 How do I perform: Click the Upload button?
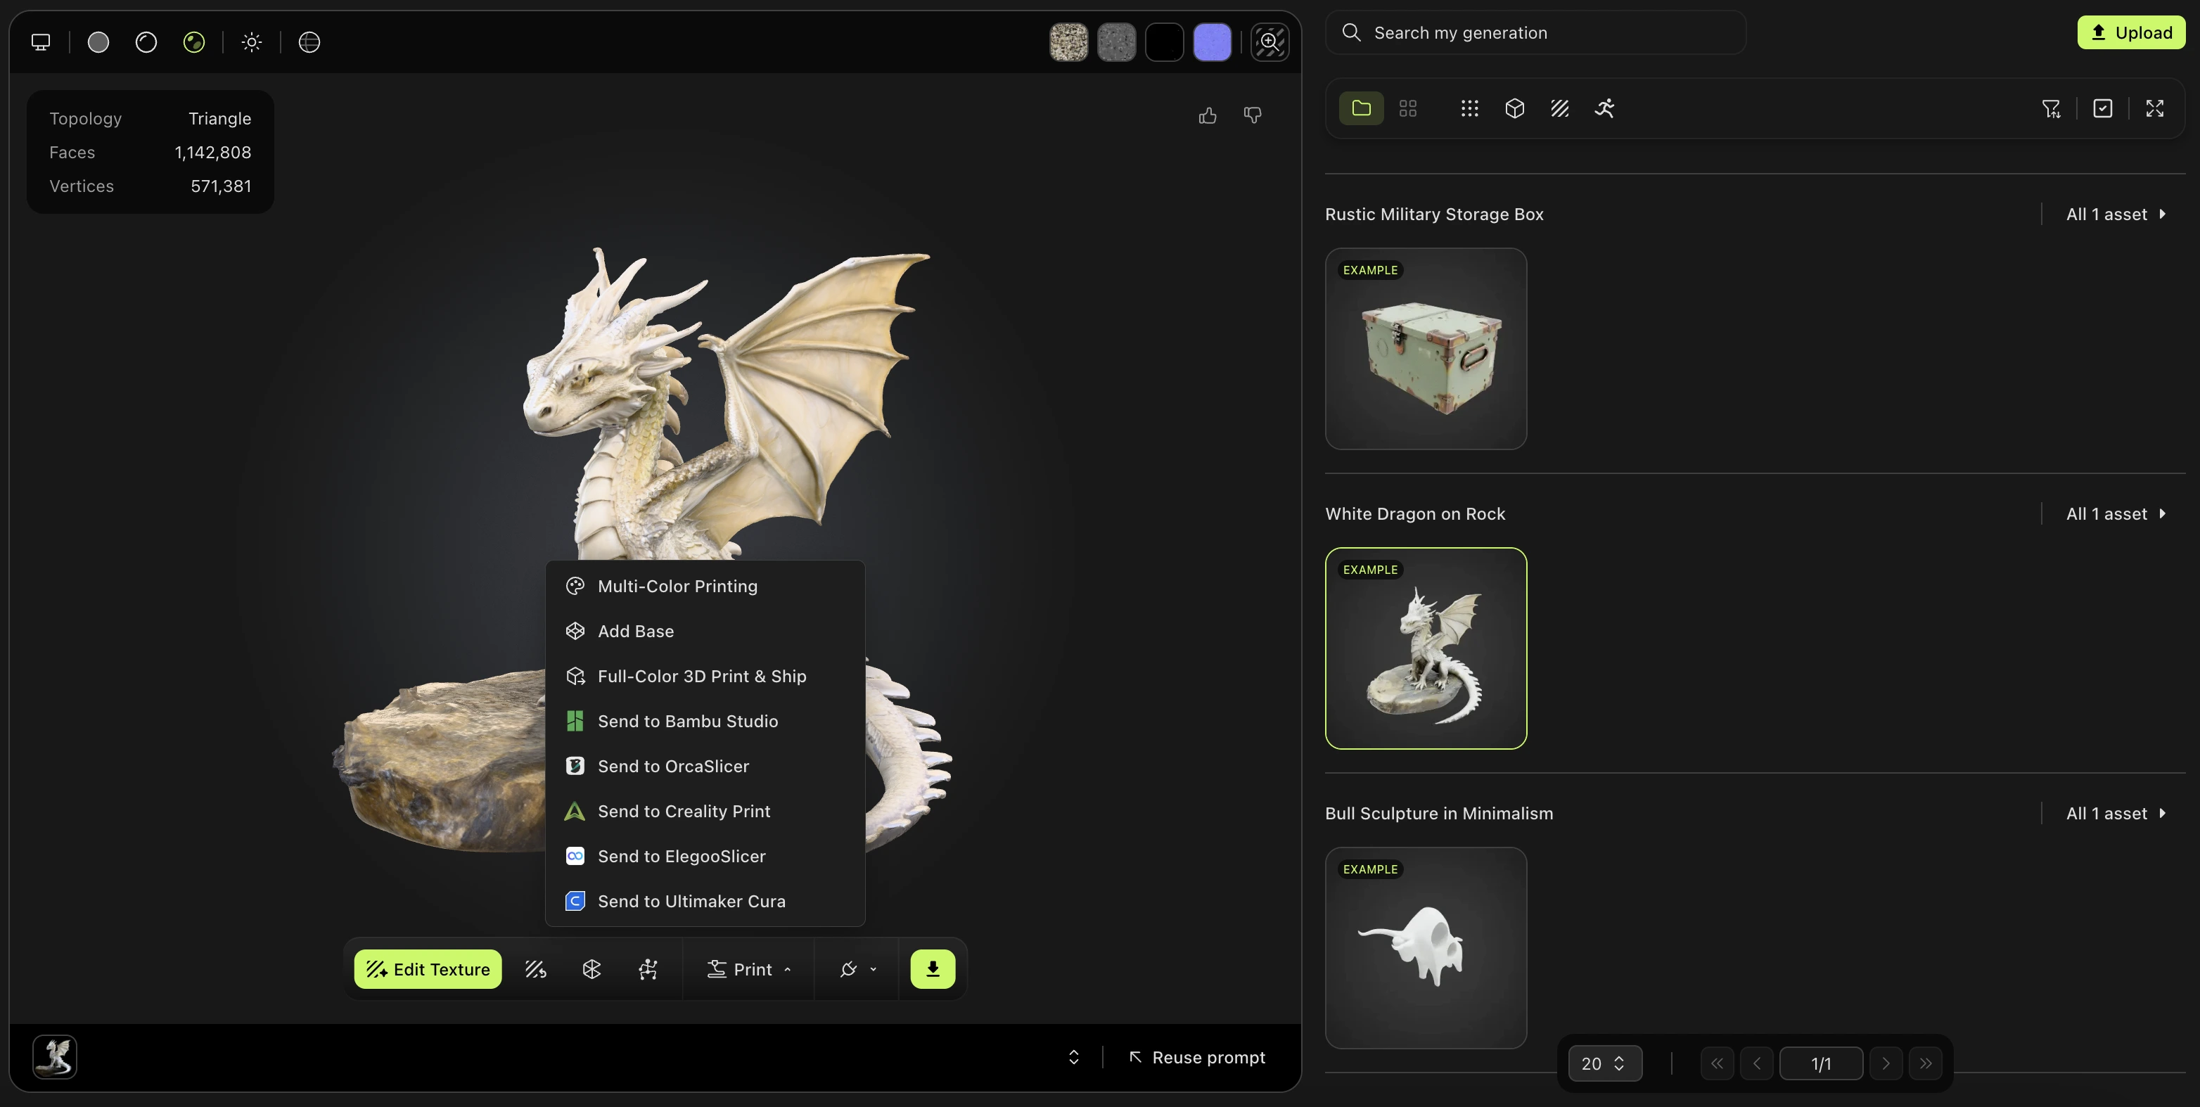(2130, 32)
